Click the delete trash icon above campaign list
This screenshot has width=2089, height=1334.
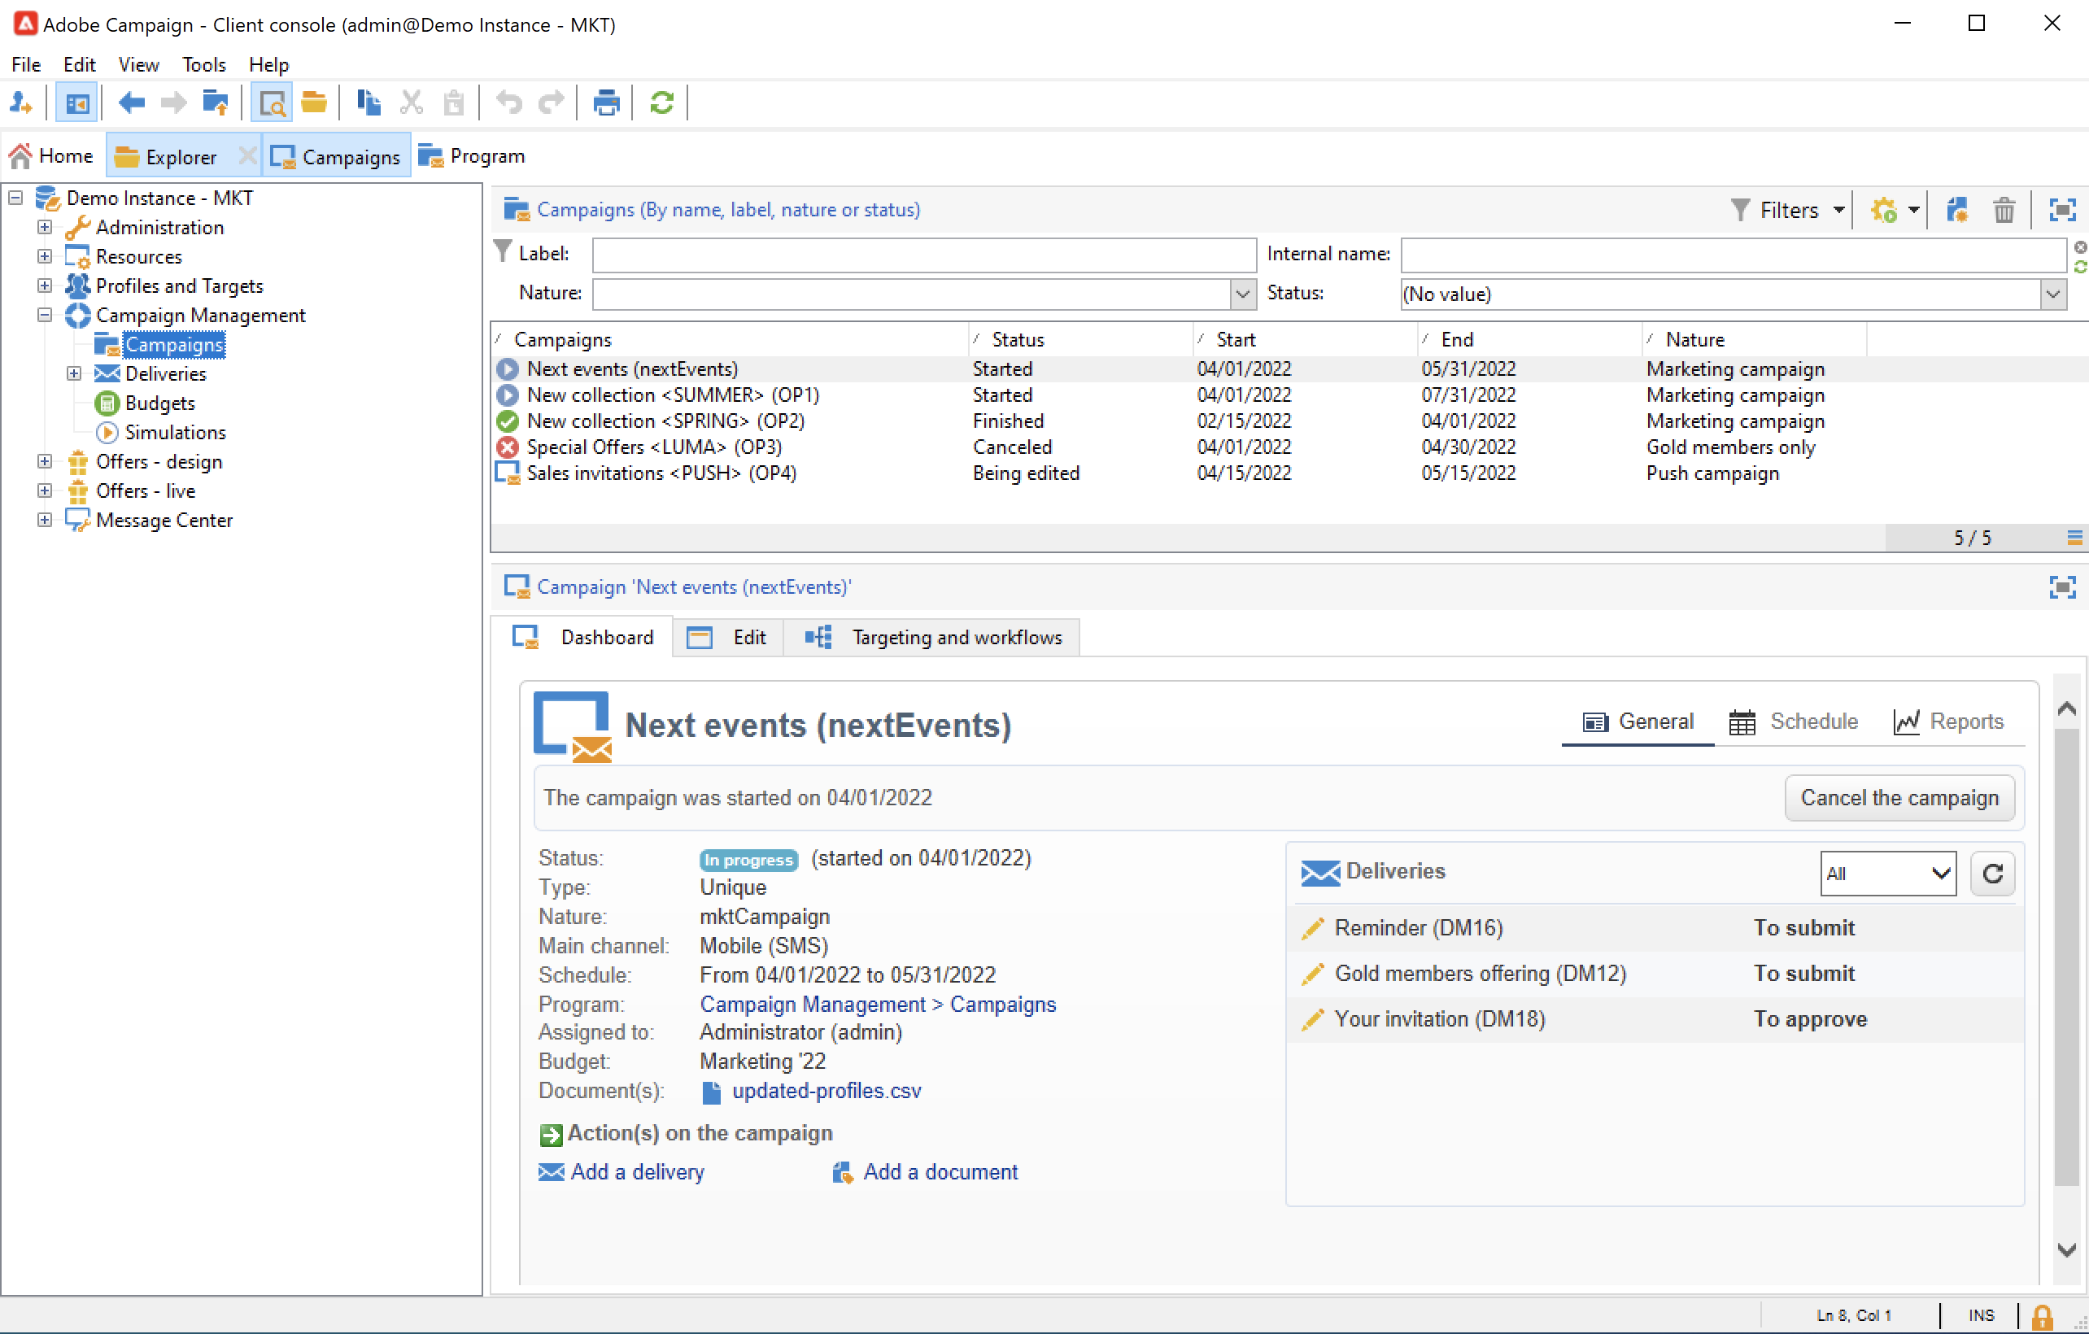2003,210
